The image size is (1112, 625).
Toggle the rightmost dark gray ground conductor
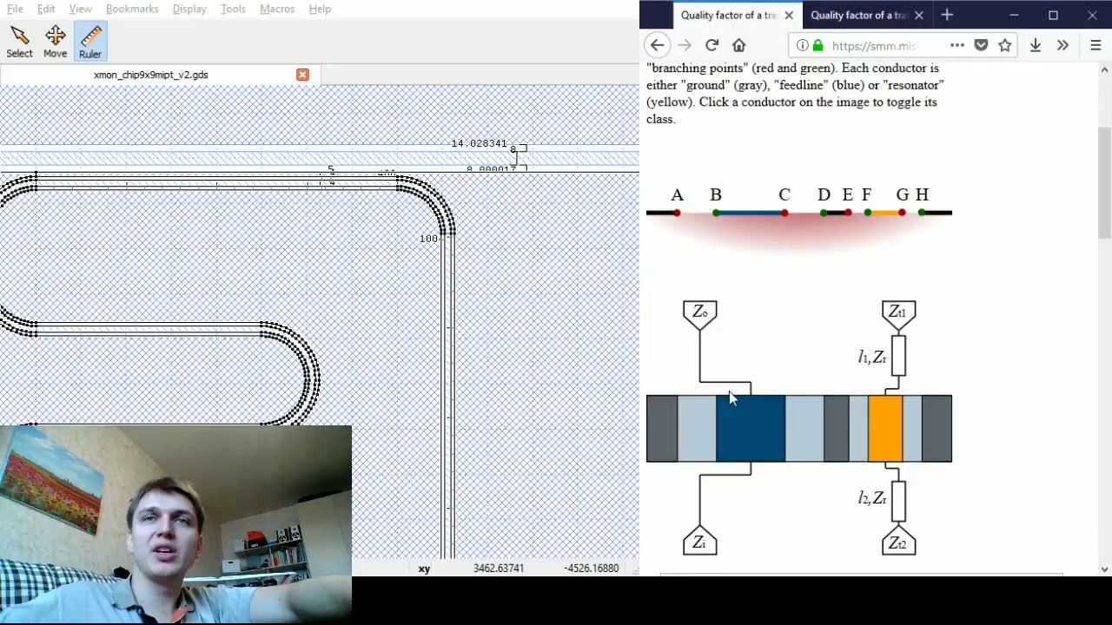click(x=937, y=429)
